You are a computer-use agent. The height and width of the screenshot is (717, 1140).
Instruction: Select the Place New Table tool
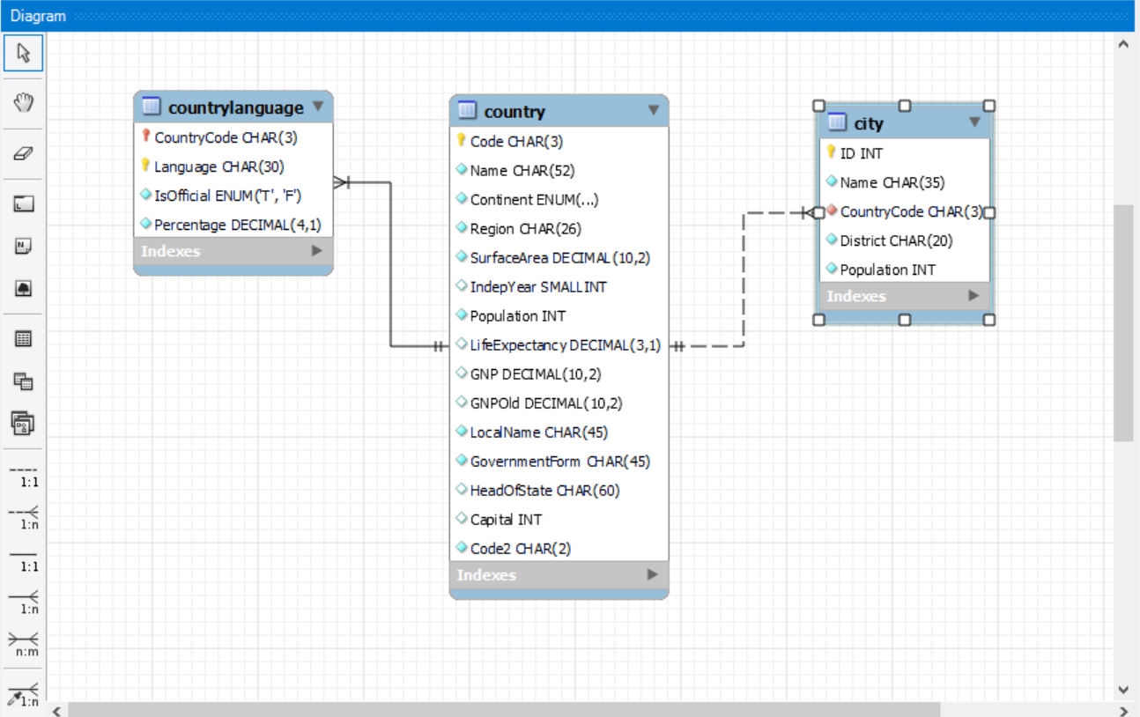click(x=24, y=338)
